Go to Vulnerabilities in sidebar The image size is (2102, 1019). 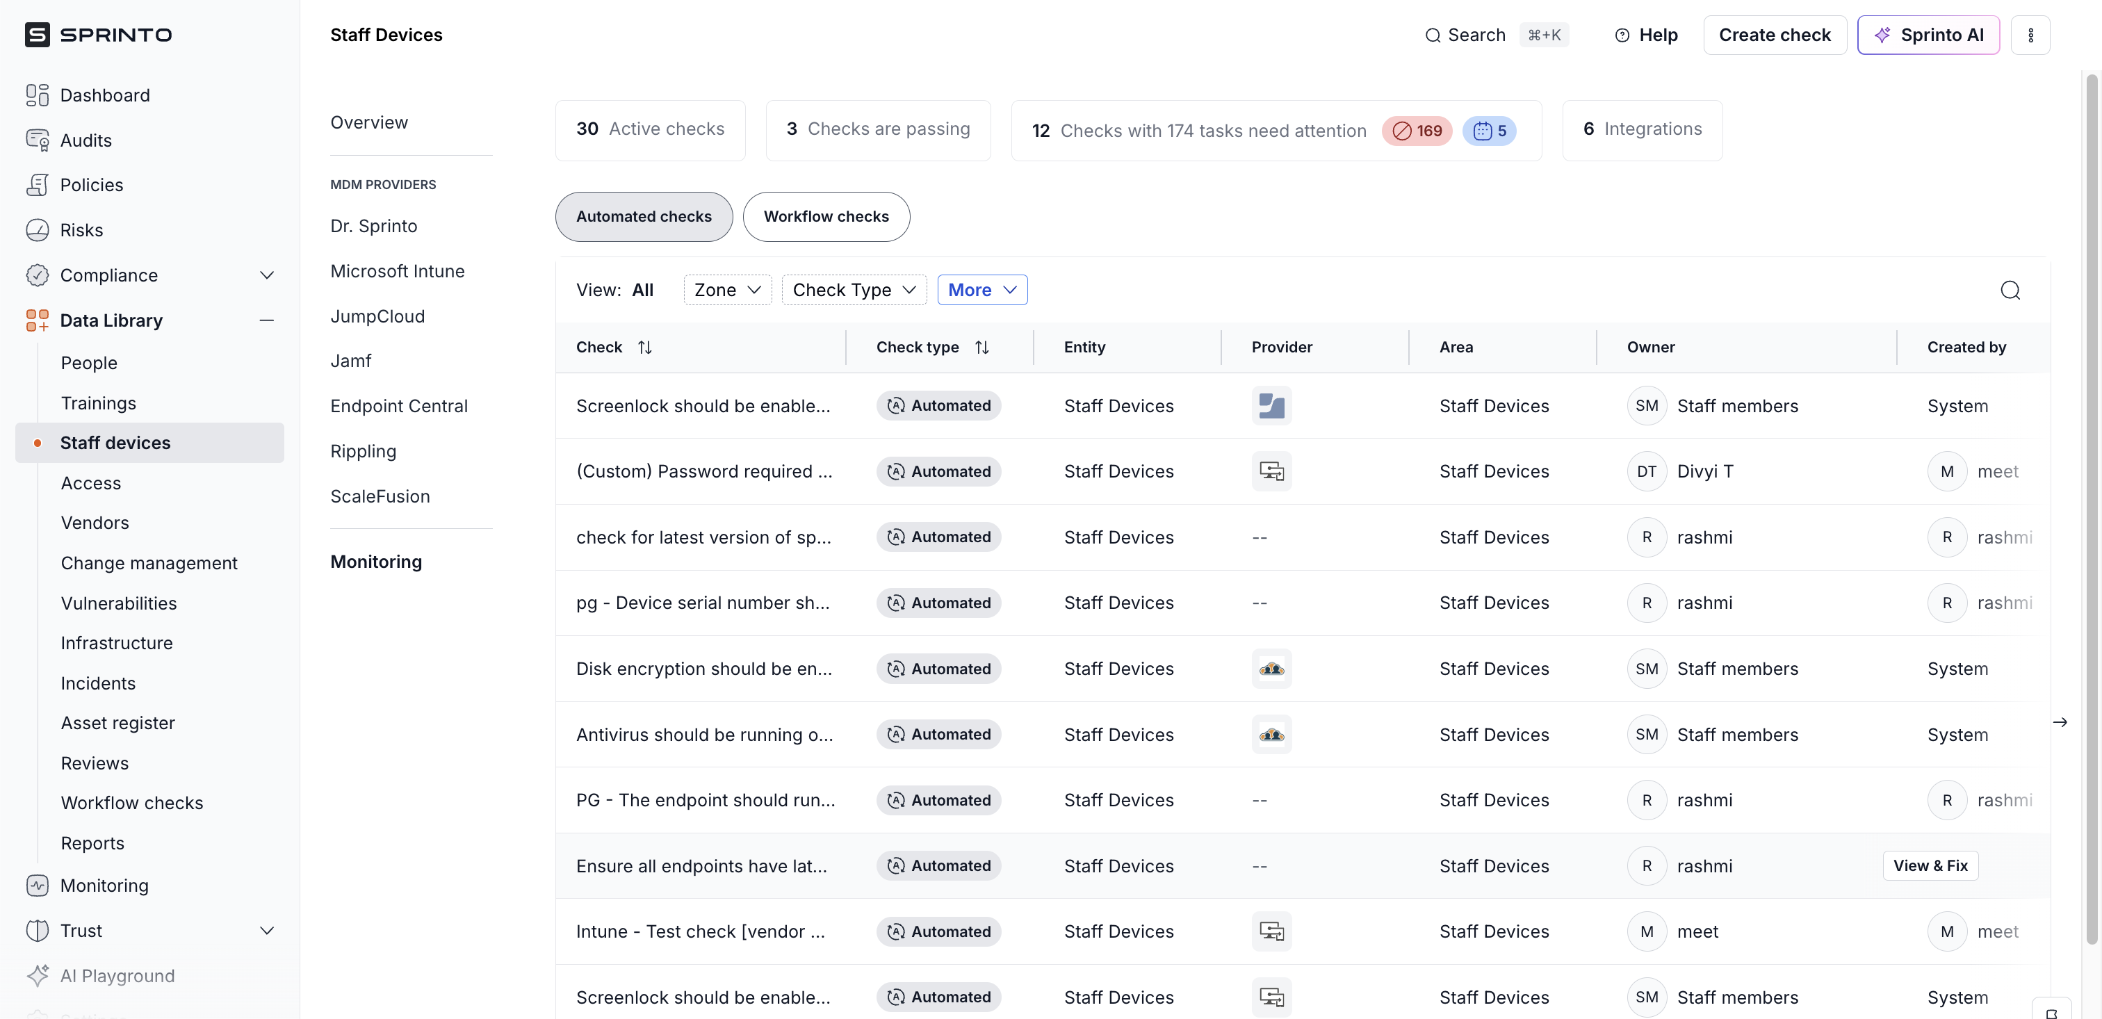coord(118,603)
